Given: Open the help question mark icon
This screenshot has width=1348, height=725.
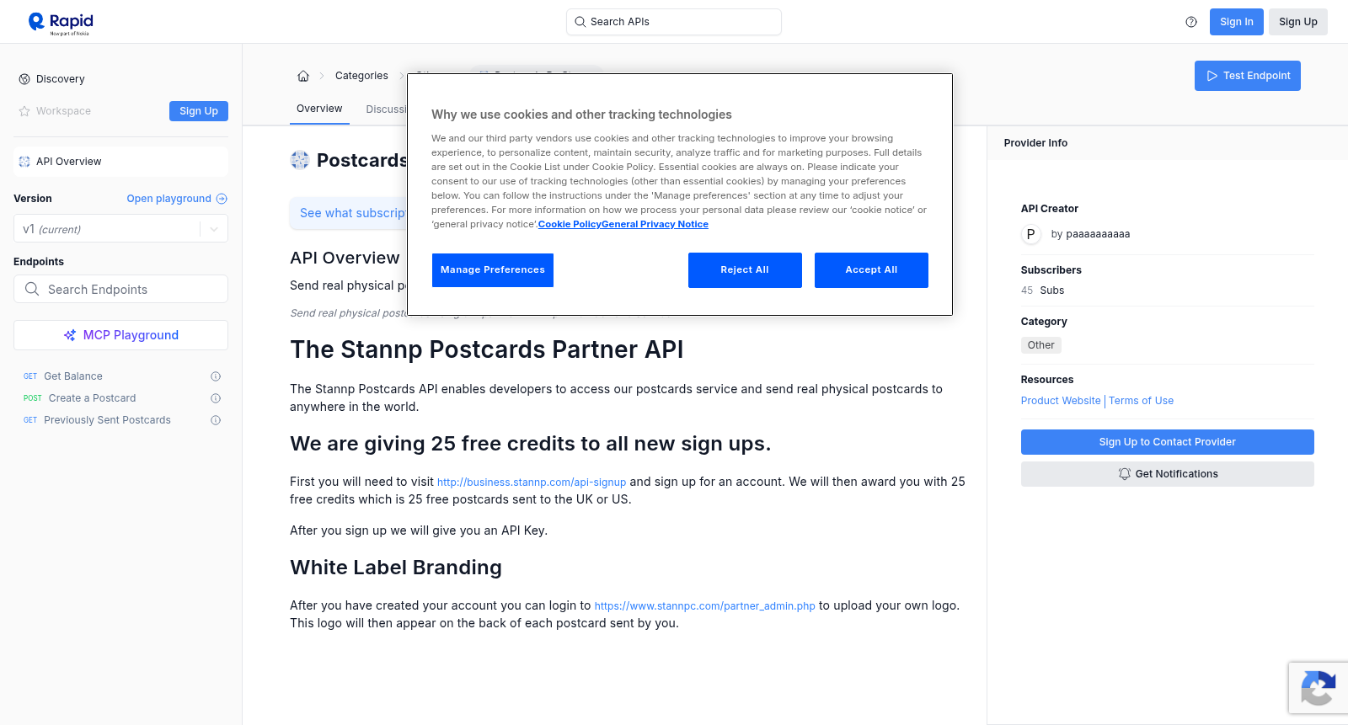Looking at the screenshot, I should point(1191,22).
